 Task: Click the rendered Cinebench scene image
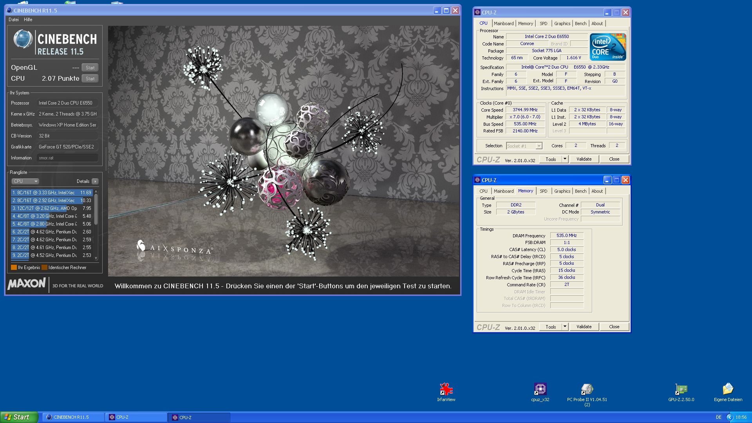point(284,151)
